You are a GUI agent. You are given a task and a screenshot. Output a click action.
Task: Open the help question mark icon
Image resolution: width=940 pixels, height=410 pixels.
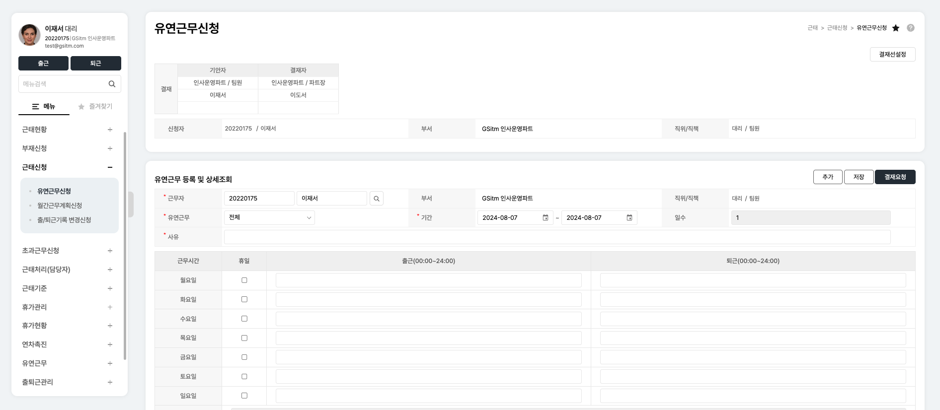point(910,28)
